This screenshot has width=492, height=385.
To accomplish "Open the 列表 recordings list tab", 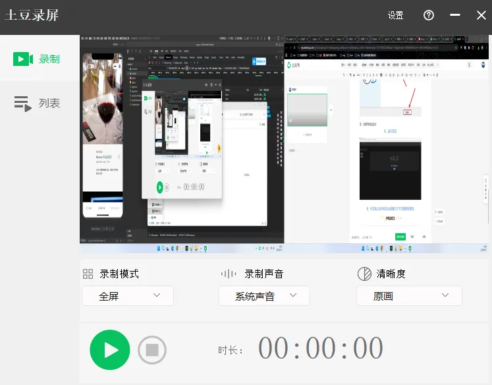I will pos(40,104).
